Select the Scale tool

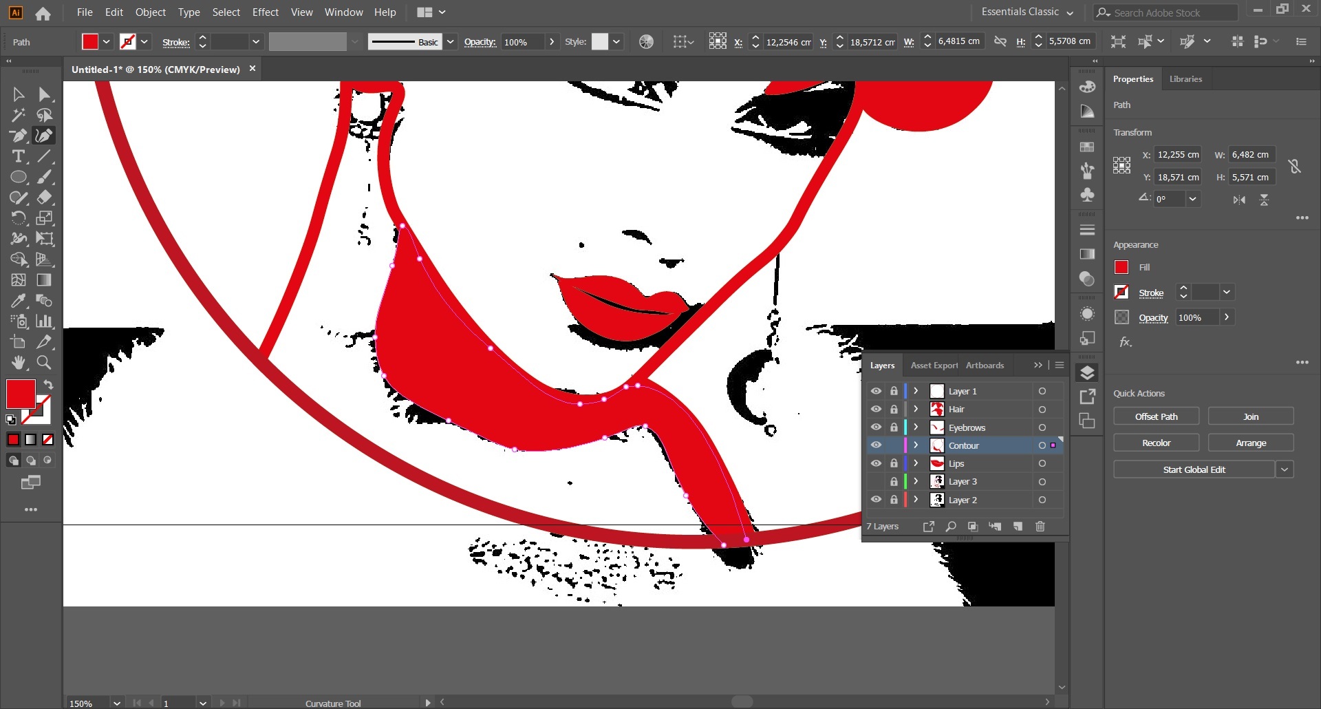(x=45, y=218)
